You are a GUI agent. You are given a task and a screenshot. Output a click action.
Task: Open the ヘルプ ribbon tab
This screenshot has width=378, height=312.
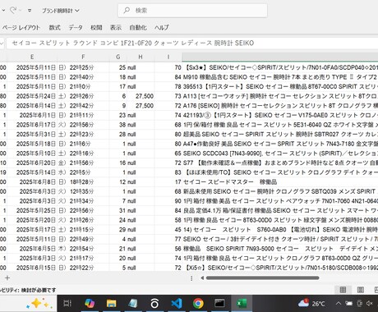click(x=161, y=27)
